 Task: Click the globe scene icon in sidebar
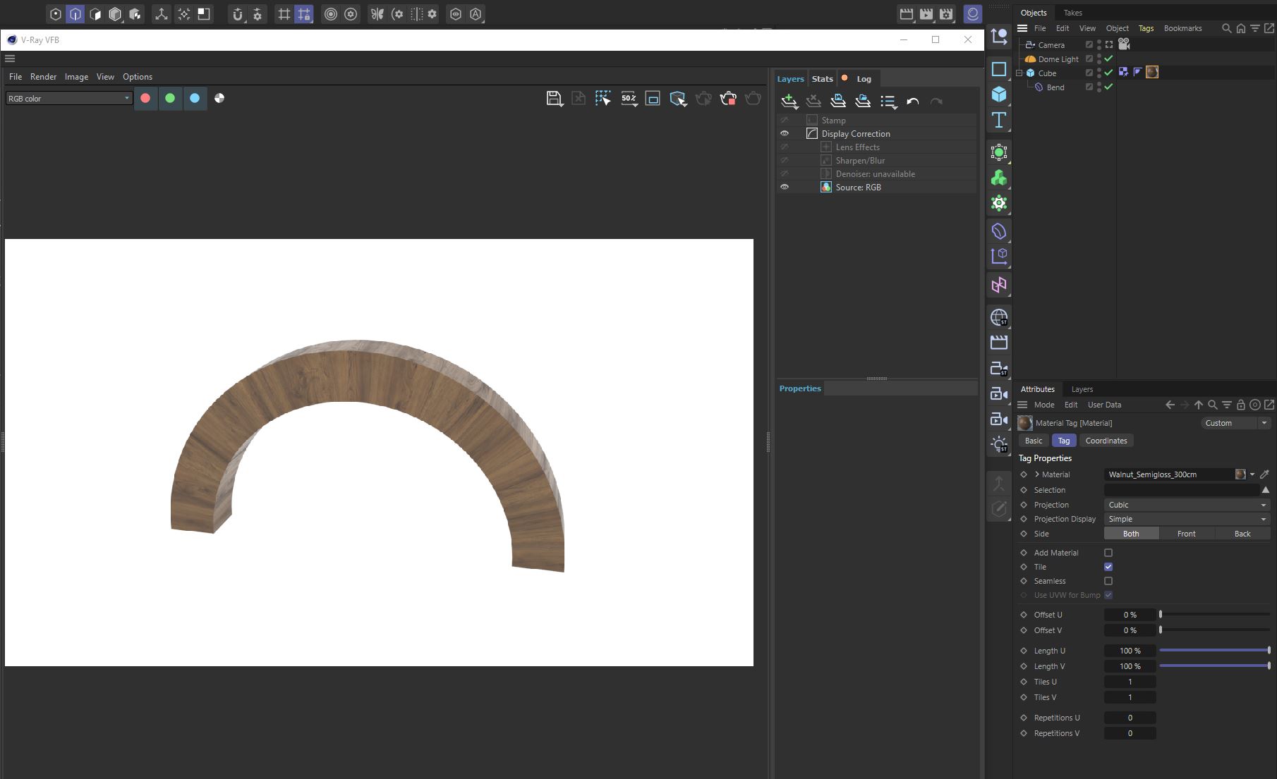pyautogui.click(x=999, y=317)
